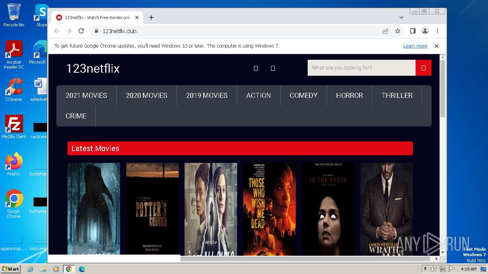This screenshot has width=488, height=274.
Task: Dismiss the Chrome update notification bar
Action: tap(437, 46)
